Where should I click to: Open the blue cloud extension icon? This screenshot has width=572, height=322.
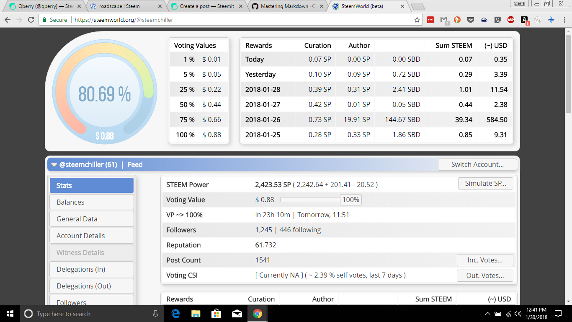pos(484,20)
